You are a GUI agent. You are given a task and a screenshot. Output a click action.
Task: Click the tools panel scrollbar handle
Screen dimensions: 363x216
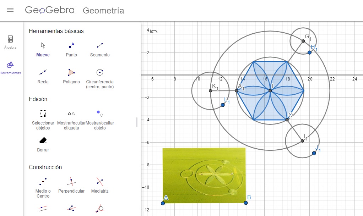tap(137, 122)
